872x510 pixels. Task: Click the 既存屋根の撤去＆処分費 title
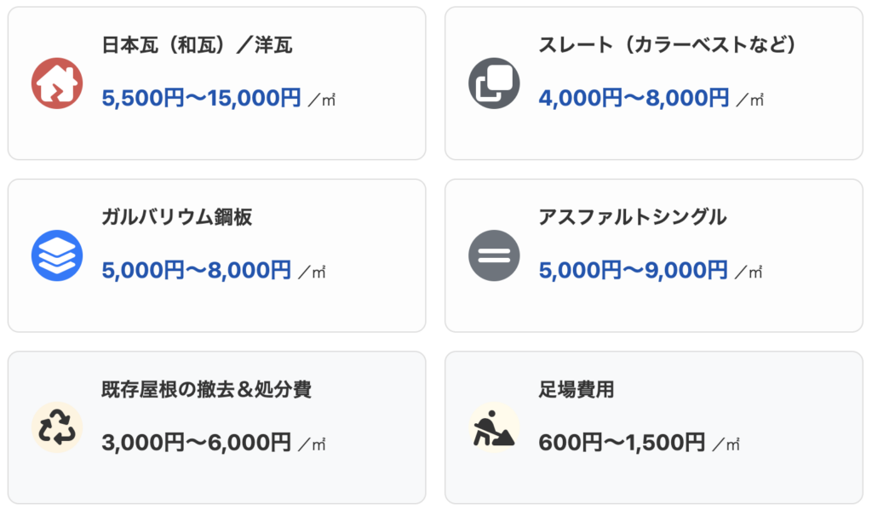click(206, 390)
